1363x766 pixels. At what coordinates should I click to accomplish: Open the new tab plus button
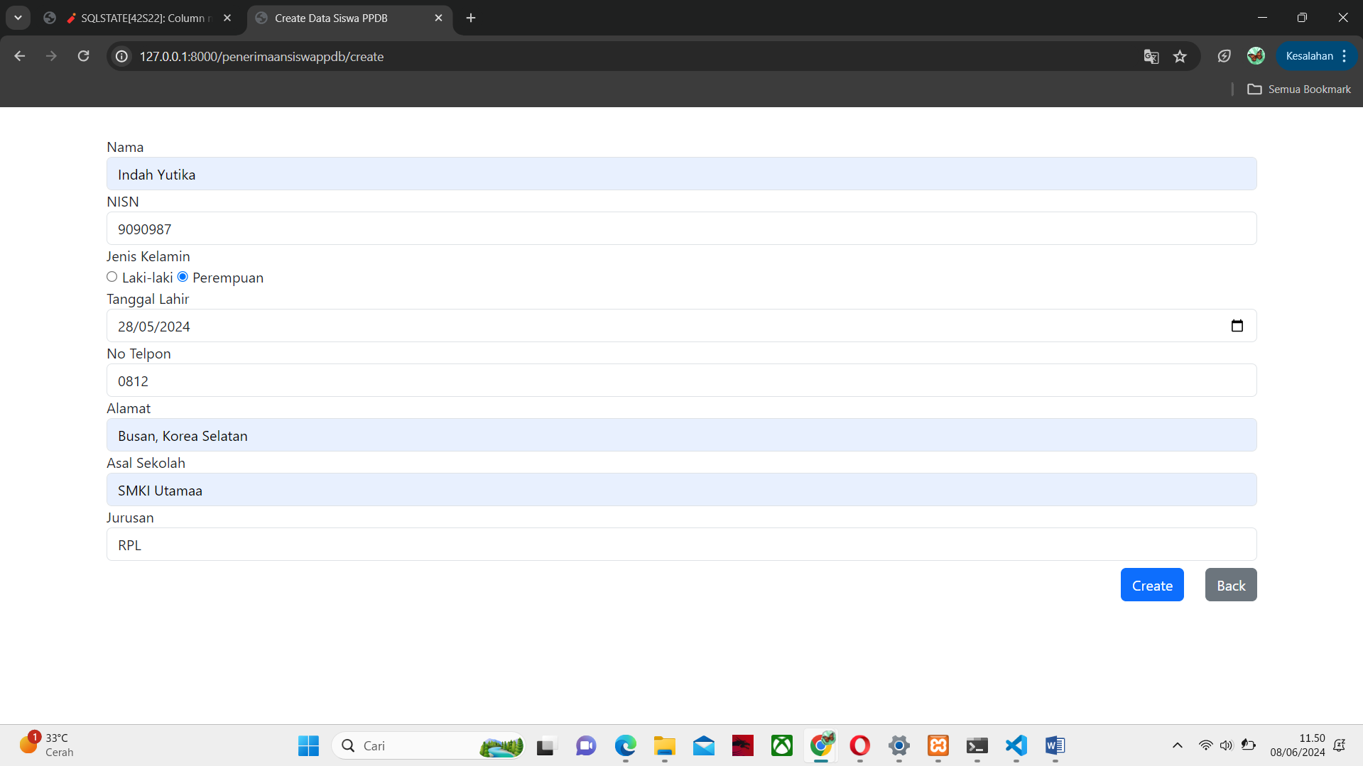click(x=471, y=18)
